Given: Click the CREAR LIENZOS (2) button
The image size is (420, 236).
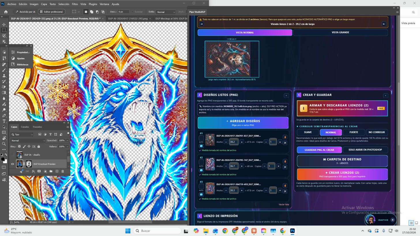Looking at the screenshot, I should tap(342, 174).
